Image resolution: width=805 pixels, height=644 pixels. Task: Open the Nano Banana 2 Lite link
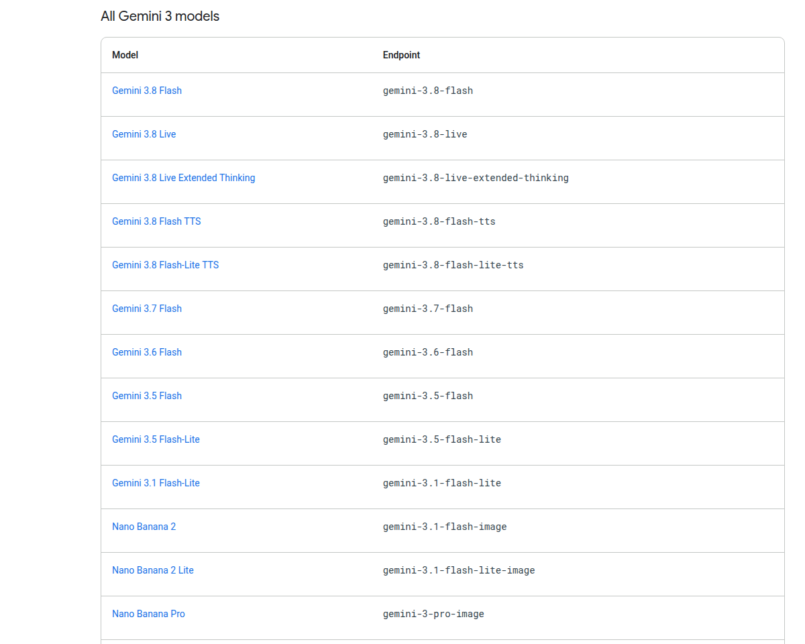(153, 570)
